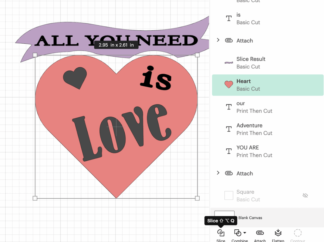Open the Combine dropdown arrow
Image resolution: width=324 pixels, height=242 pixels.
tap(245, 233)
